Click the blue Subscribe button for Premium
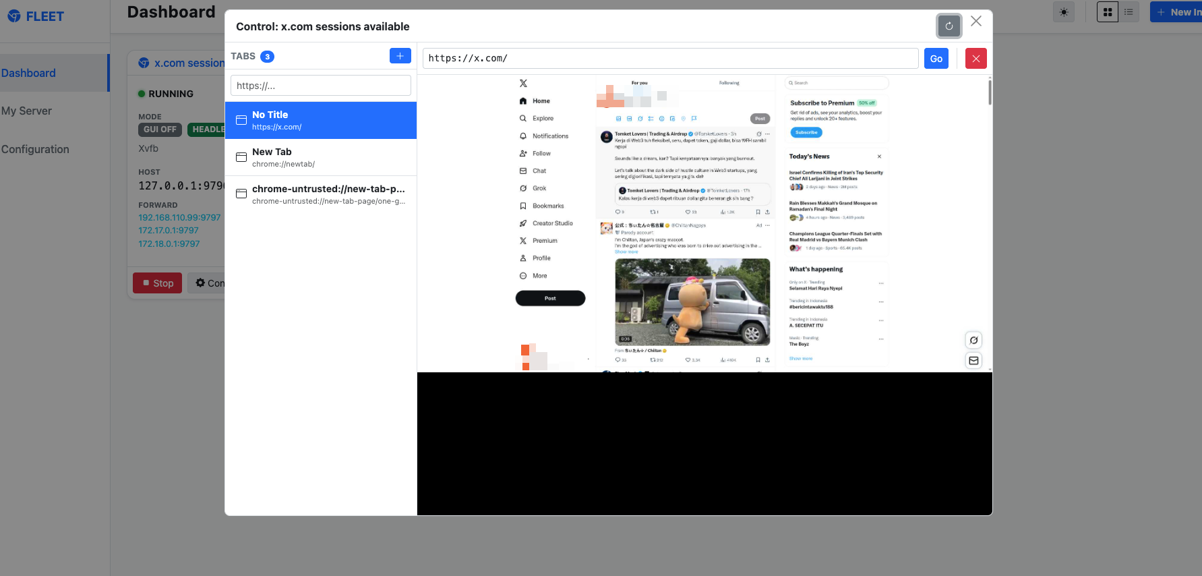 pyautogui.click(x=806, y=132)
